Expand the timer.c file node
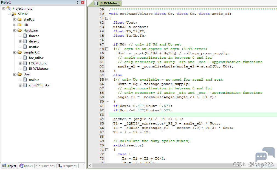The height and width of the screenshot is (170, 277). 20,36
